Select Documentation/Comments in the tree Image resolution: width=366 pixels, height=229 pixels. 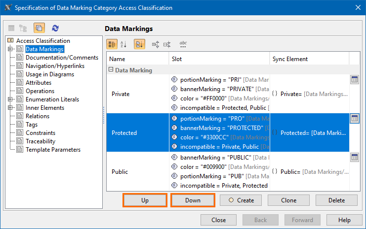pyautogui.click(x=55, y=58)
